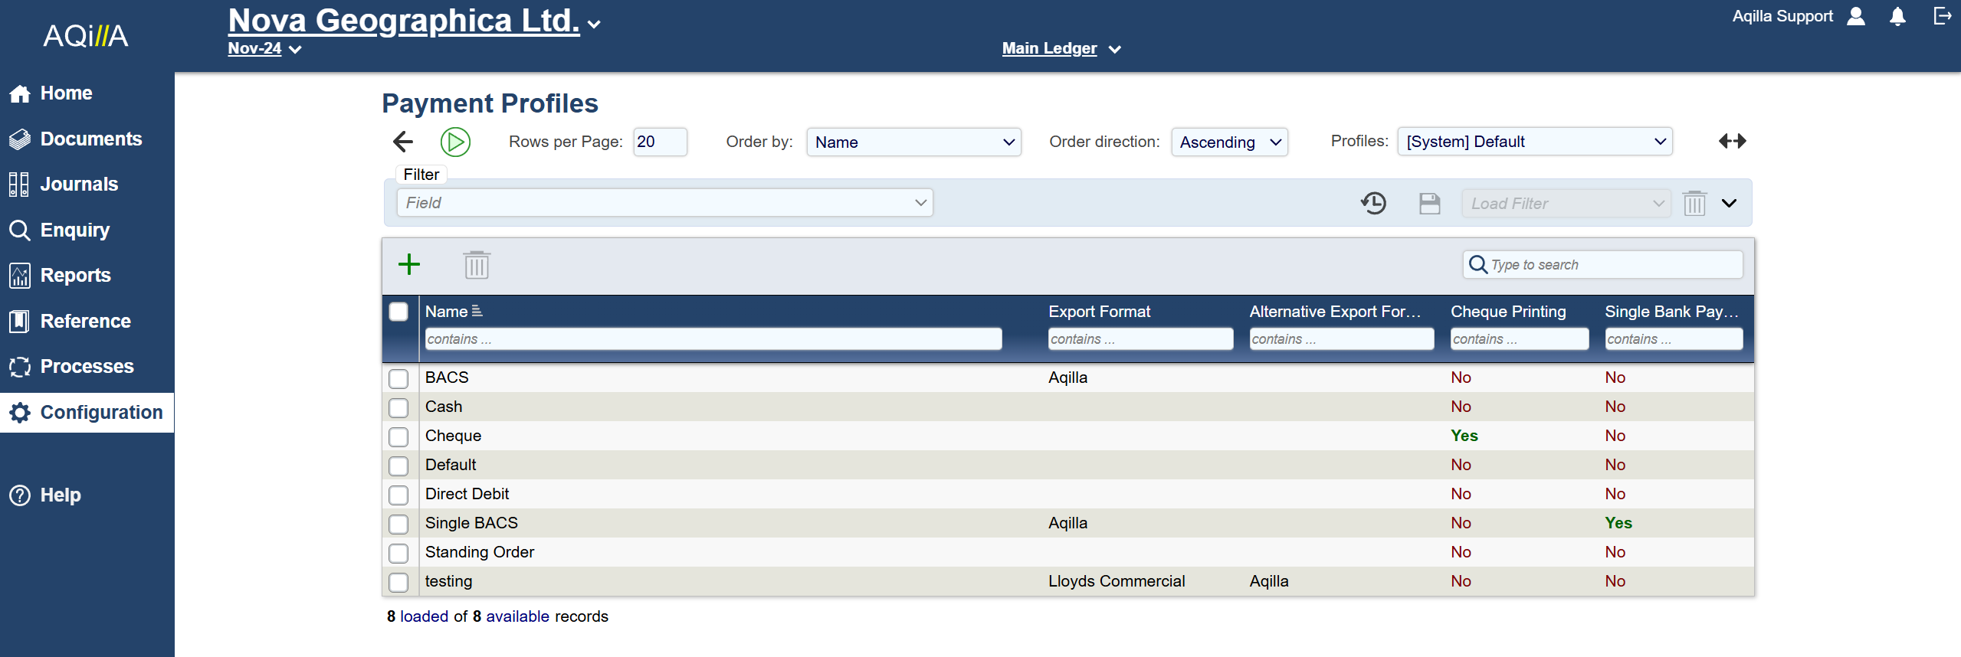Click the back arrow icon
Viewport: 1961px width, 657px height.
(x=403, y=142)
